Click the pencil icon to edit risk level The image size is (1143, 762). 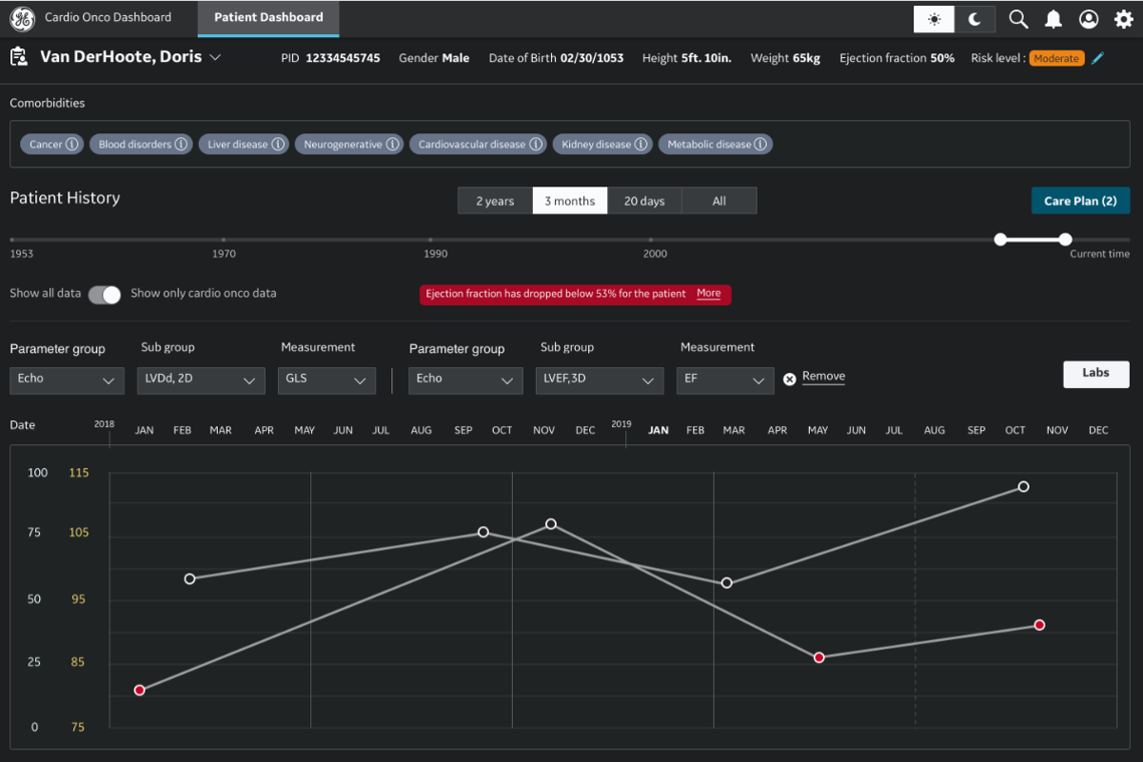pos(1098,59)
